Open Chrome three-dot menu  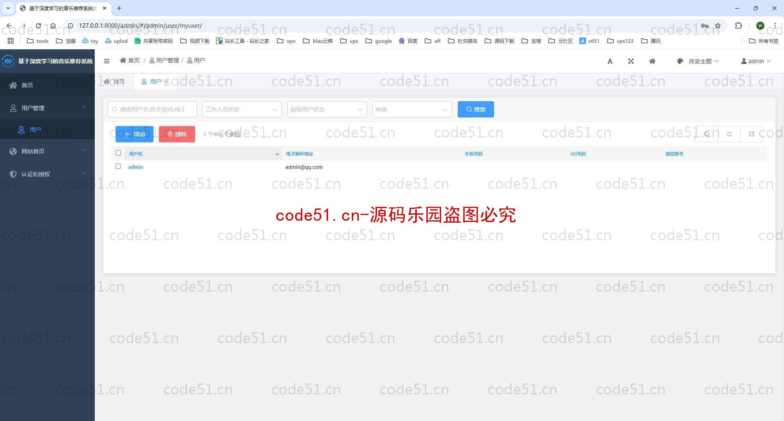click(x=775, y=26)
